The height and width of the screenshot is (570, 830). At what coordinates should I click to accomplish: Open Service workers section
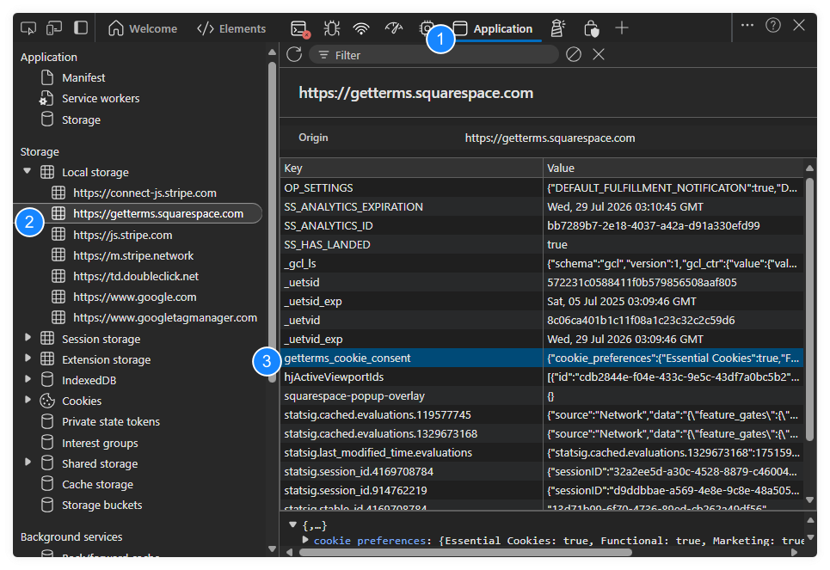coord(101,99)
